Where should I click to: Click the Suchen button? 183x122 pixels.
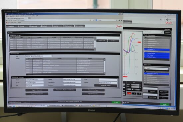pyautogui.click(x=113, y=41)
